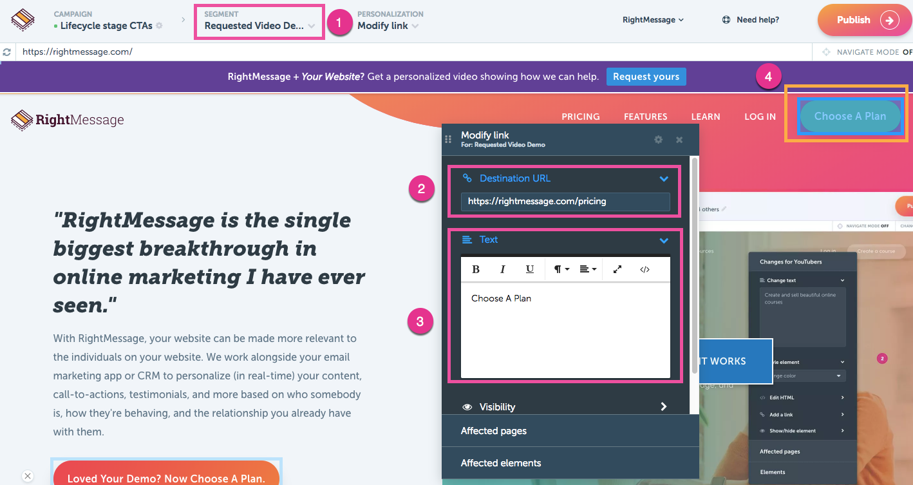Click the RightMessage + Your Website banner text

[x=413, y=77]
